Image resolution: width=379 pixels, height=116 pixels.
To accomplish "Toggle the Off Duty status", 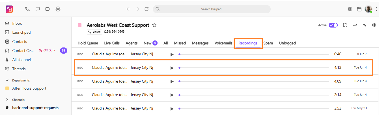I will [x=47, y=51].
